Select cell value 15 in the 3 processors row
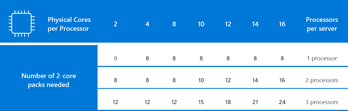 click(x=201, y=102)
